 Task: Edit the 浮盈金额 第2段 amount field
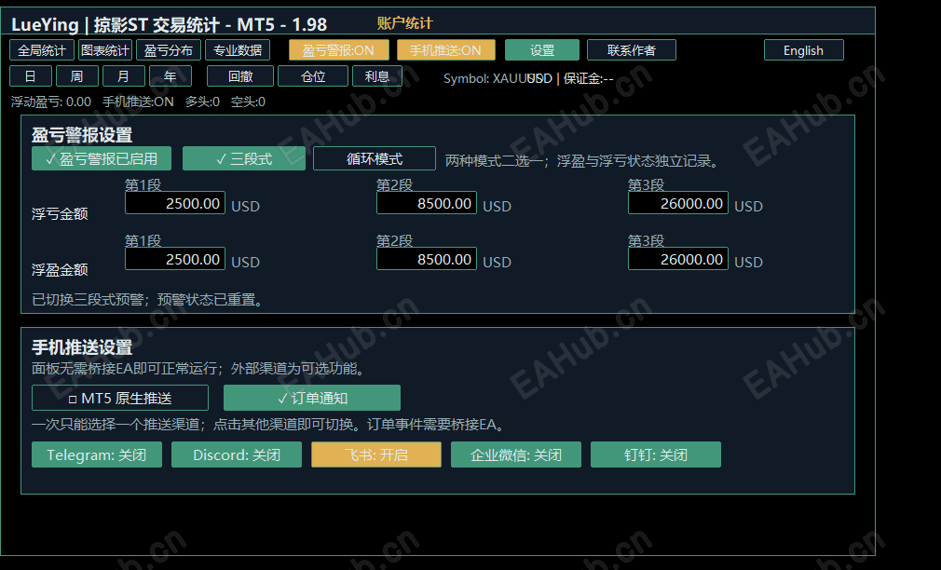(x=427, y=259)
